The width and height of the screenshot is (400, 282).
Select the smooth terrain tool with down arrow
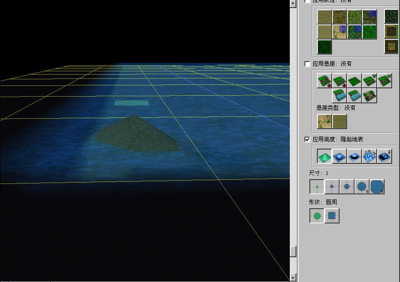[385, 156]
